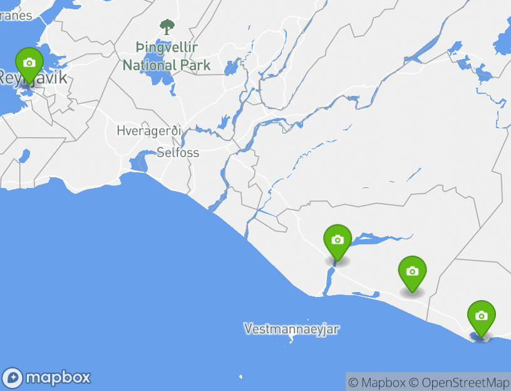511x391 pixels.
Task: Click the lake east of Þingvellir National Park
Action: pyautogui.click(x=232, y=67)
